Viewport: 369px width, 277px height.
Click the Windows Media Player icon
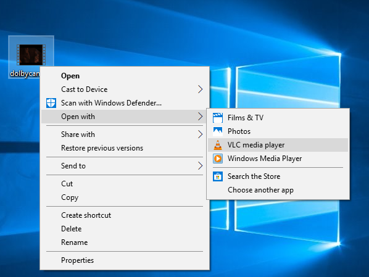pyautogui.click(x=218, y=159)
